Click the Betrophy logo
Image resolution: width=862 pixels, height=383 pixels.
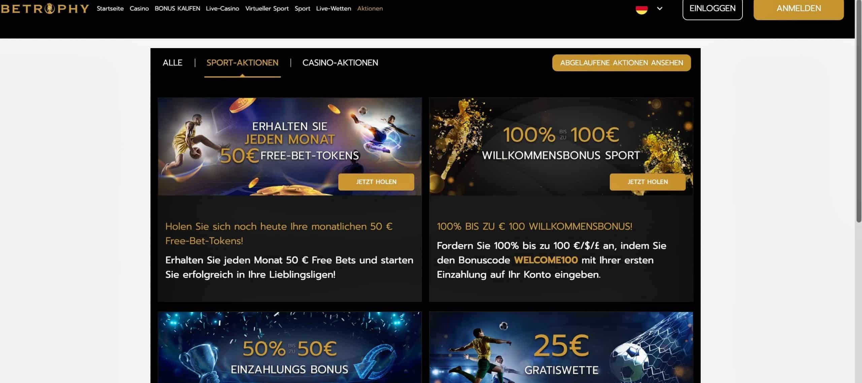pyautogui.click(x=45, y=8)
